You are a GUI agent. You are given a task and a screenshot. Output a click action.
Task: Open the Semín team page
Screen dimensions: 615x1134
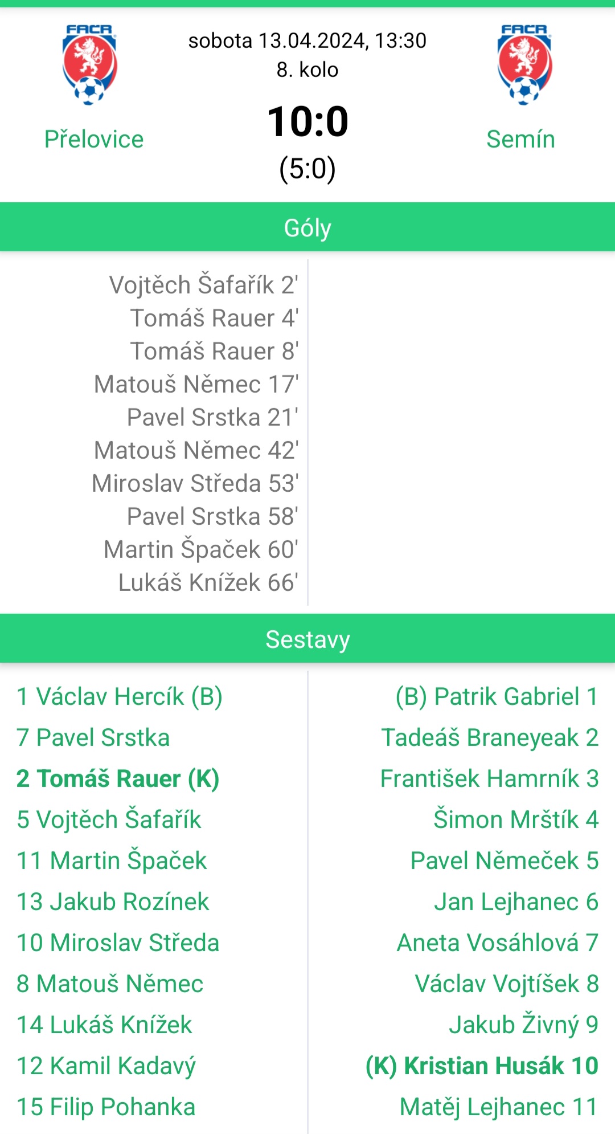coord(520,139)
